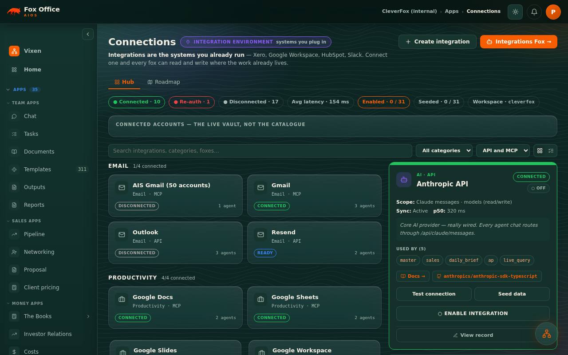Select the Hub tab

[x=124, y=82]
